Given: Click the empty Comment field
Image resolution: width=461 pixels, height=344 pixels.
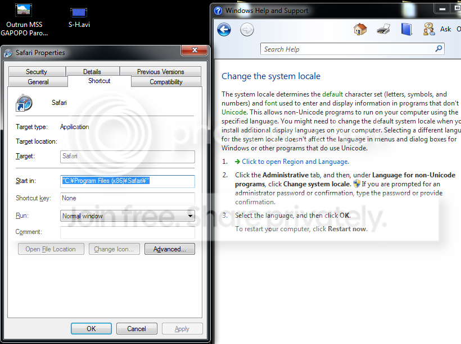Looking at the screenshot, I should [x=127, y=232].
